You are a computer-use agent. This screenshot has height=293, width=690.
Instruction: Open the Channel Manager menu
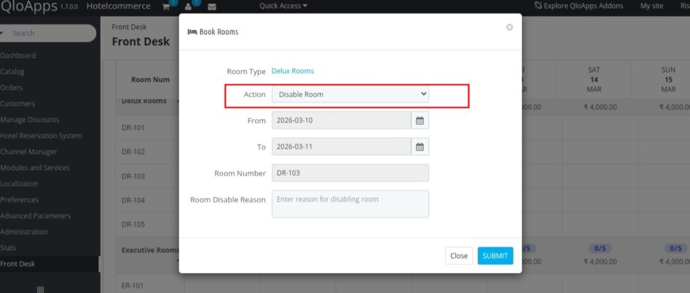coord(28,152)
